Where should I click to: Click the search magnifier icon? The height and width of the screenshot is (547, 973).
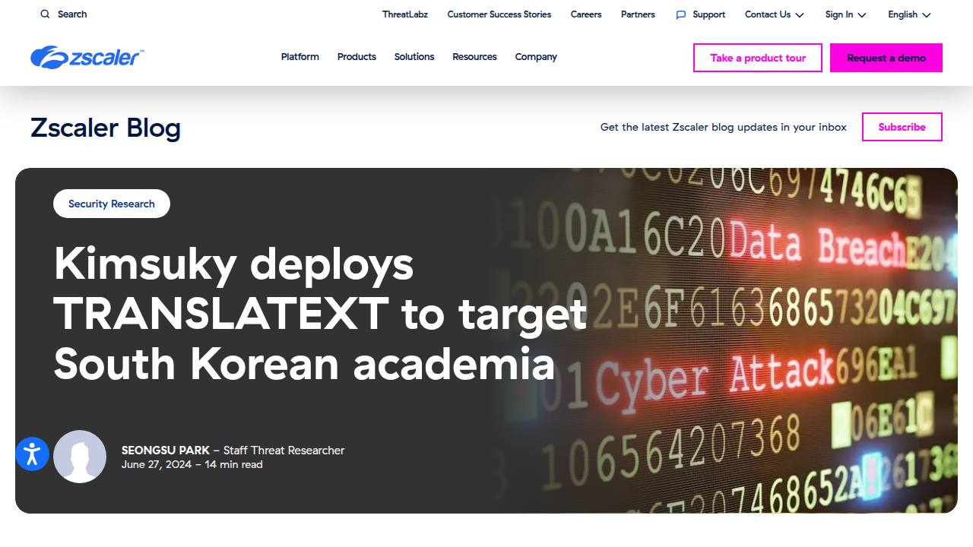click(x=45, y=14)
